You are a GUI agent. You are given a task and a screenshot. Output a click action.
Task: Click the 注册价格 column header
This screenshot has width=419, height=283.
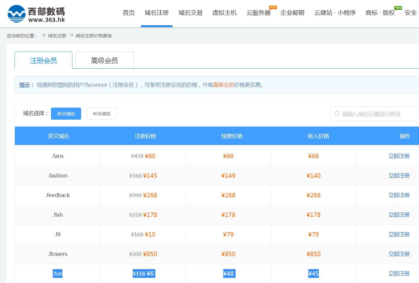click(145, 136)
